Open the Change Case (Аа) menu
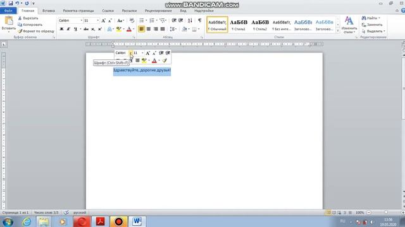405x227 pixels. pyautogui.click(x=121, y=21)
